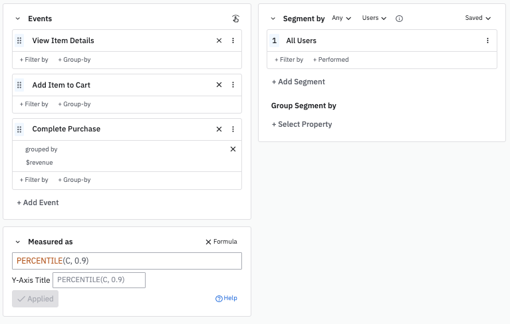Screen dimensions: 510x324
Task: Open the Saved segments dropdown
Action: click(477, 19)
